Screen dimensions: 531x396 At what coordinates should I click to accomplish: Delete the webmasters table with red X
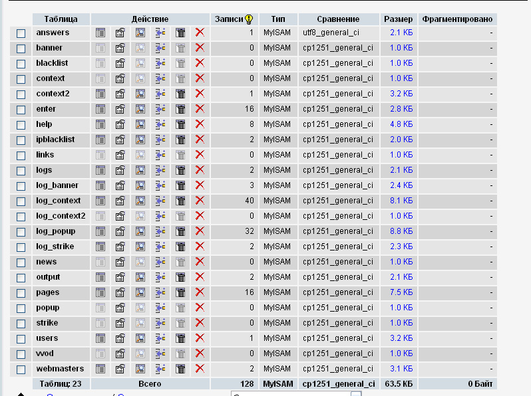coord(200,369)
